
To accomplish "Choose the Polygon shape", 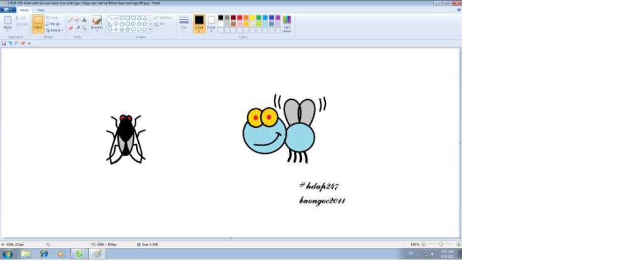I will coord(139,18).
